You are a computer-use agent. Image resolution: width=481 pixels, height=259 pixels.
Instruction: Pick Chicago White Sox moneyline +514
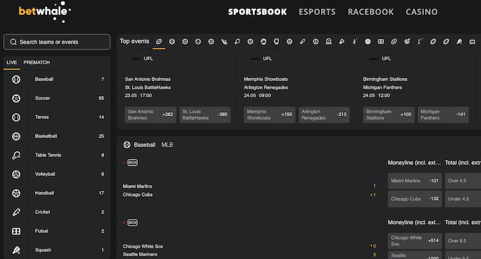click(x=415, y=241)
